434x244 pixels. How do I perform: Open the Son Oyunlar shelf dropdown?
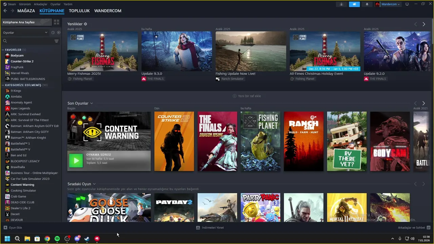[92, 103]
